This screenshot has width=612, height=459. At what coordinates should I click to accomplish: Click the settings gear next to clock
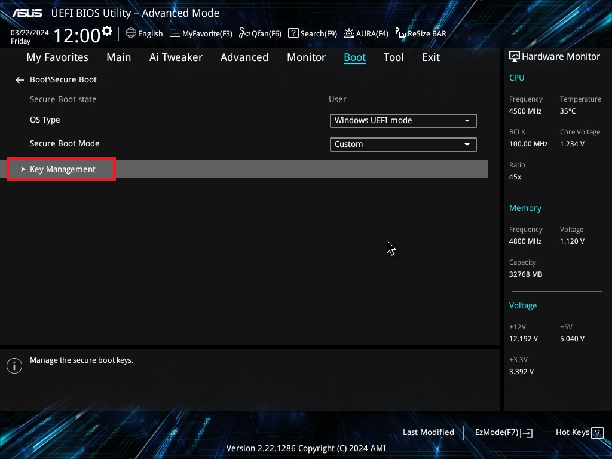click(x=107, y=31)
